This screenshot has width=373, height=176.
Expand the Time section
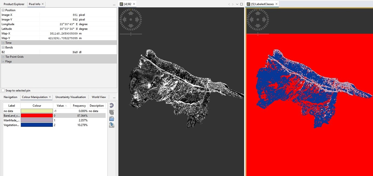(x=3, y=43)
